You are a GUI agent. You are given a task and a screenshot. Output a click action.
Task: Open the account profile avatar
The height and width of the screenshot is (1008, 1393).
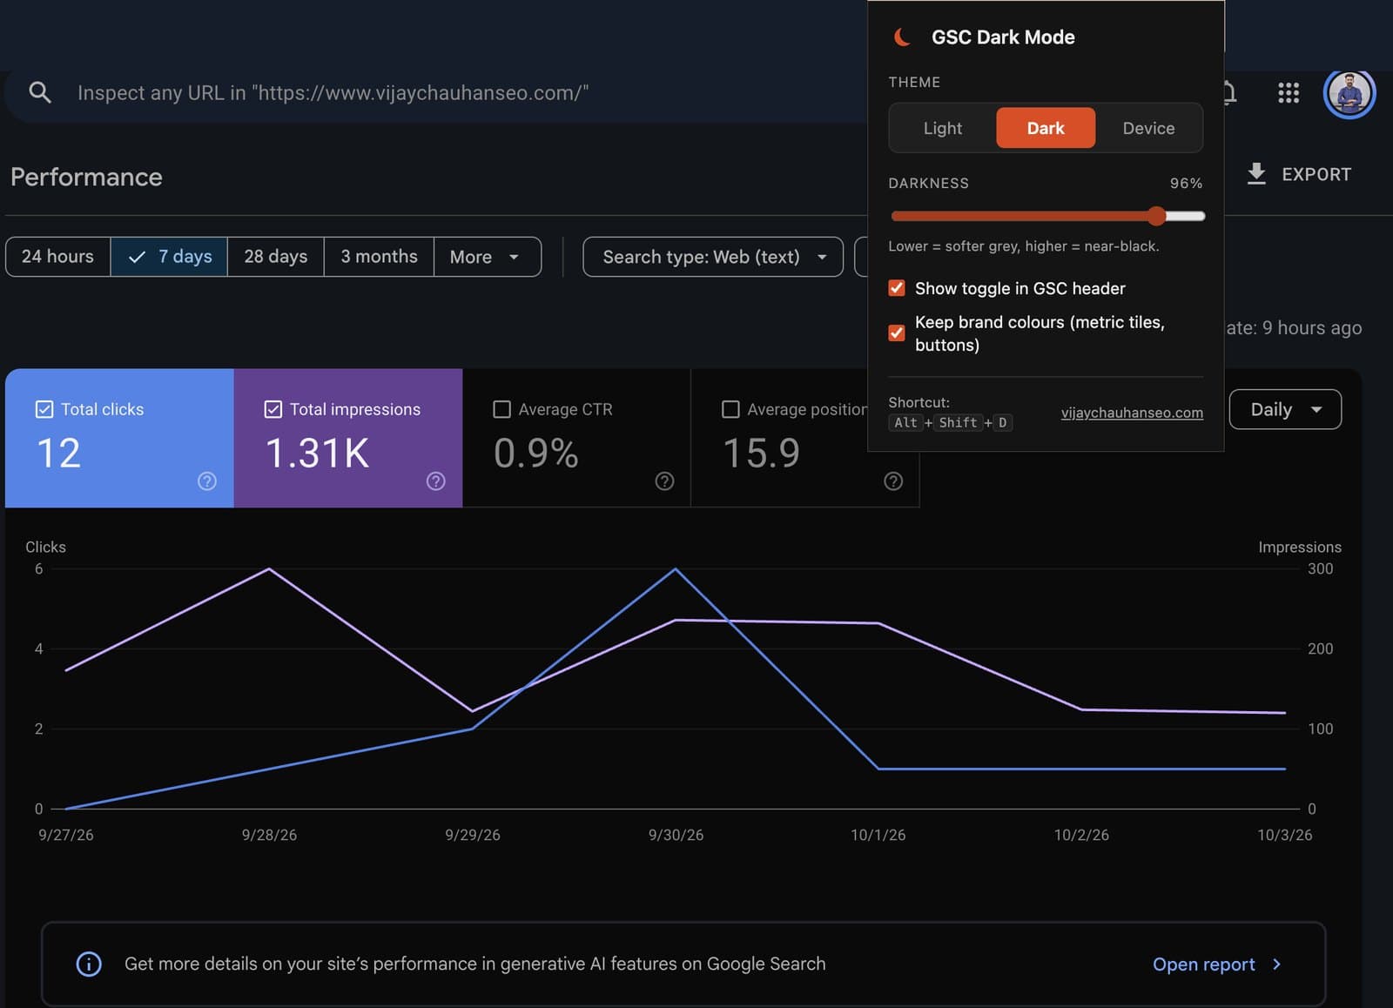[x=1349, y=92]
